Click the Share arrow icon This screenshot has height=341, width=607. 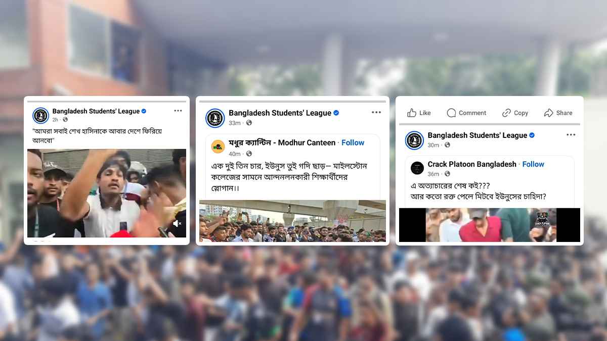pyautogui.click(x=549, y=113)
